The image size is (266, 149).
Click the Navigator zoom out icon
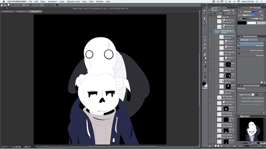point(253,143)
